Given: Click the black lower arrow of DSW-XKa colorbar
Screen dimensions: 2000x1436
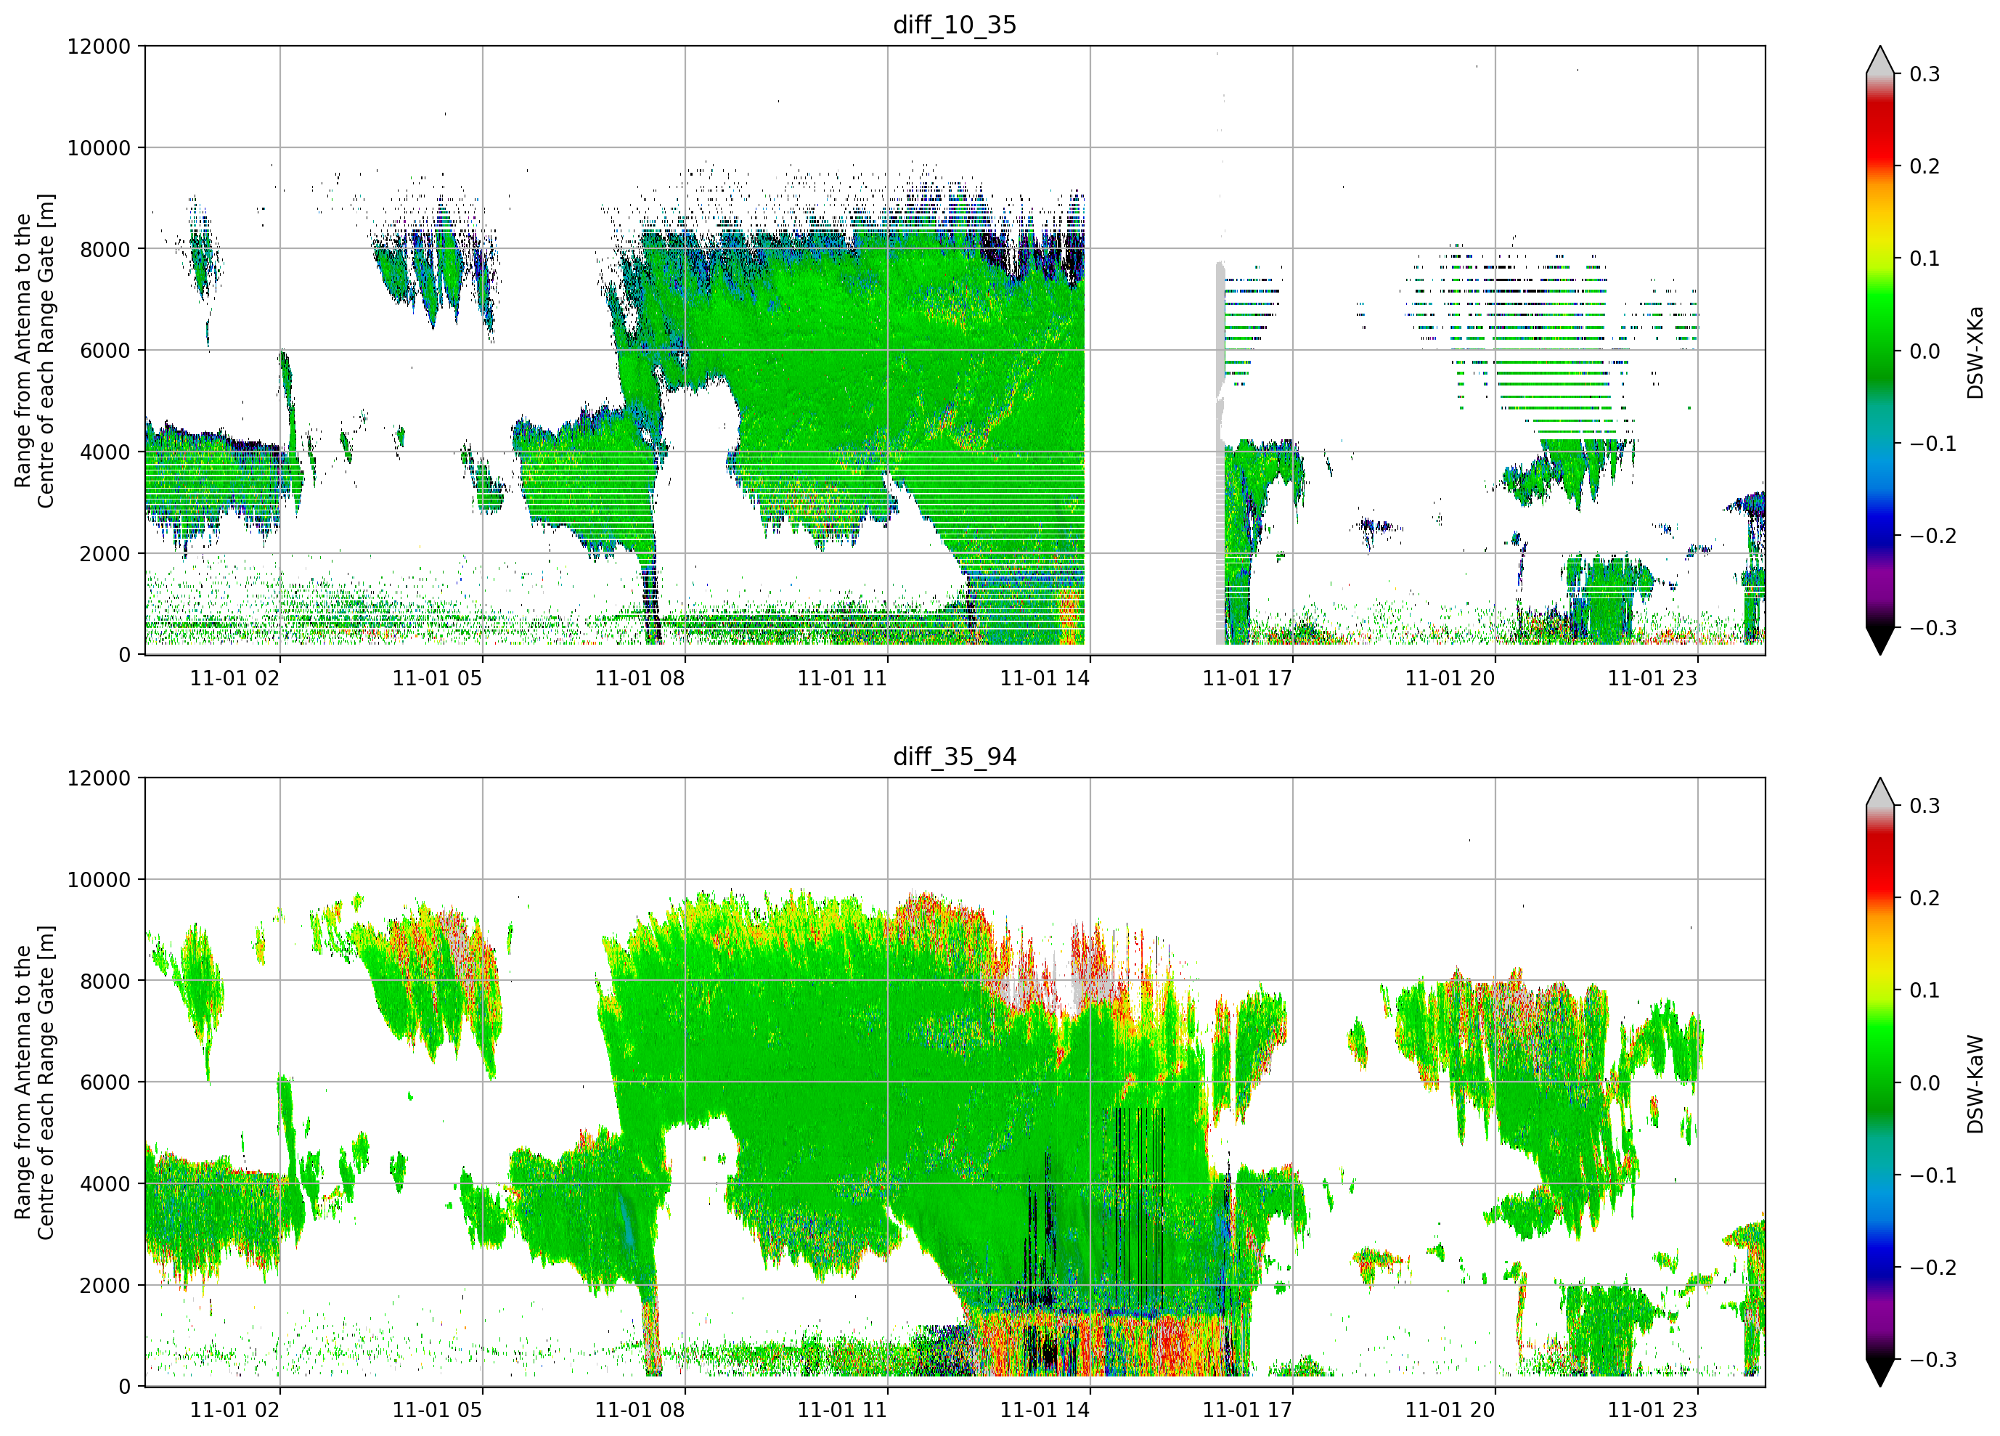Looking at the screenshot, I should click(1880, 640).
